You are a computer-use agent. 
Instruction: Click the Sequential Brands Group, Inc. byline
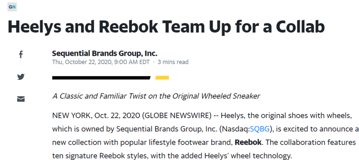pos(104,53)
